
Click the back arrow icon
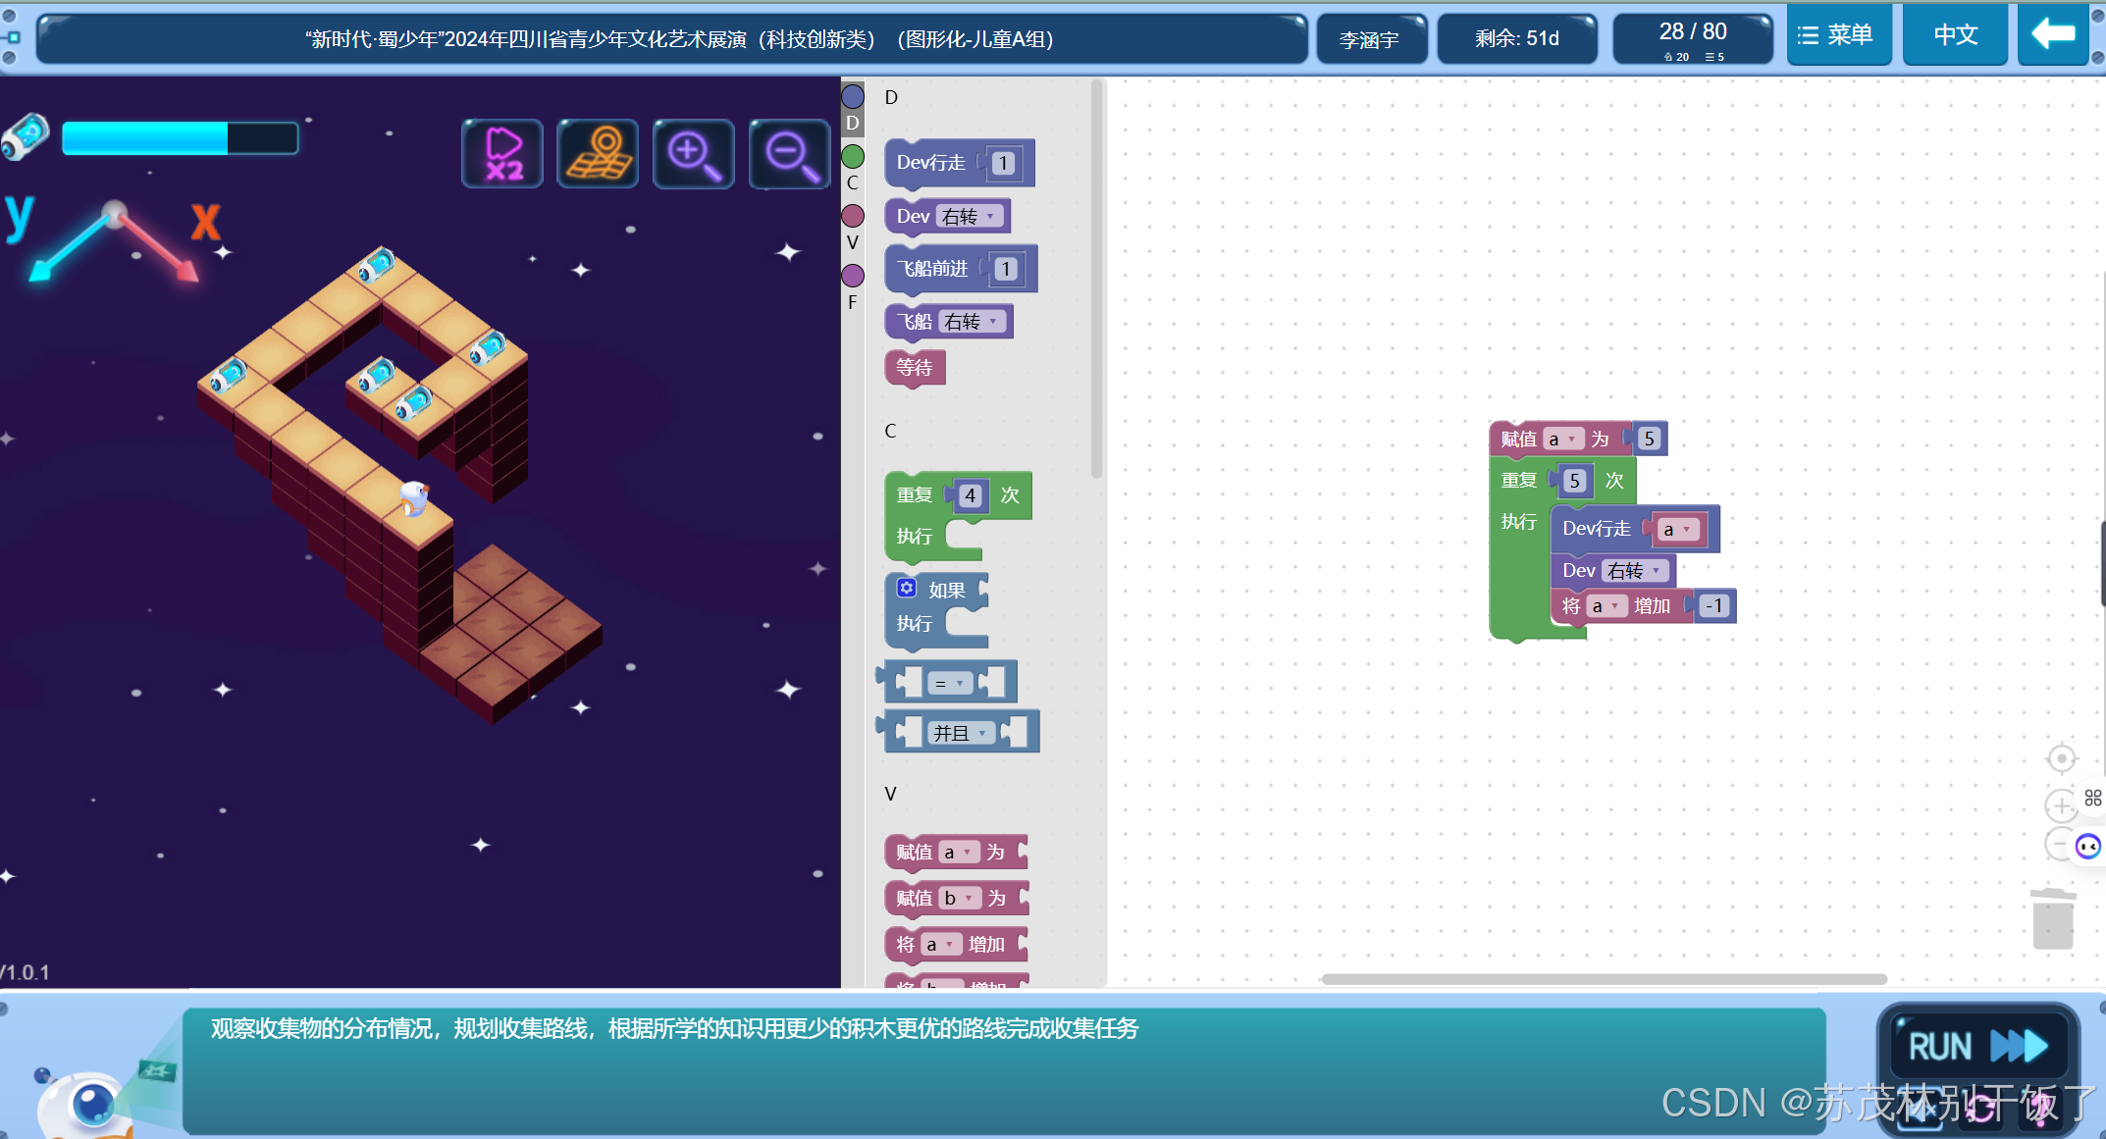pos(2052,35)
